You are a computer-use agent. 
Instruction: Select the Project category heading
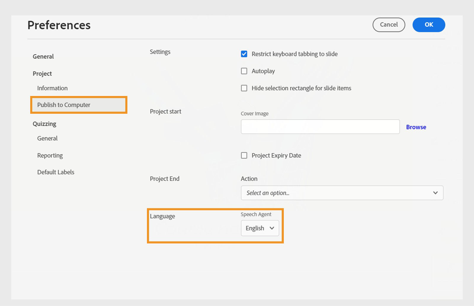coord(42,73)
